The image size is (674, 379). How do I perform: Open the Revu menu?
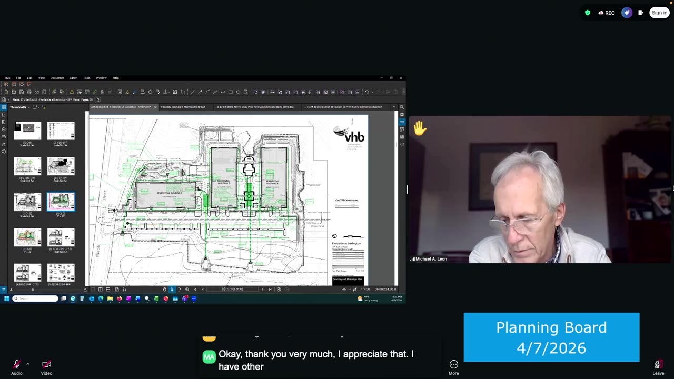click(x=7, y=78)
